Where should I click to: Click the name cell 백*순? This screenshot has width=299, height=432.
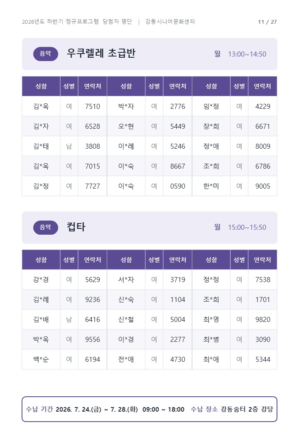point(41,360)
